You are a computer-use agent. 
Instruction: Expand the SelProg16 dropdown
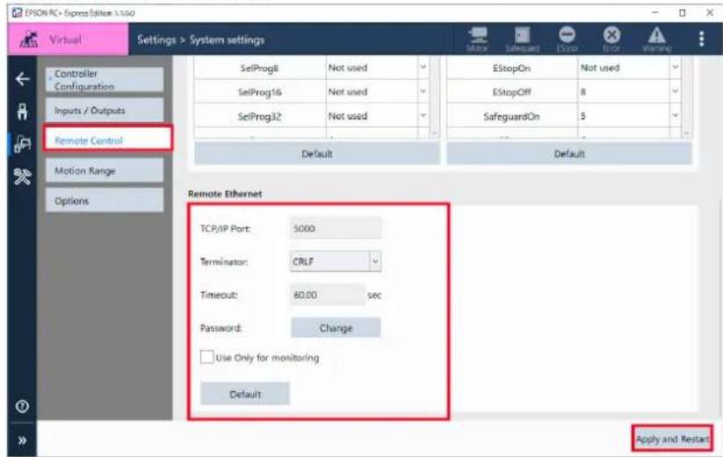pos(423,91)
